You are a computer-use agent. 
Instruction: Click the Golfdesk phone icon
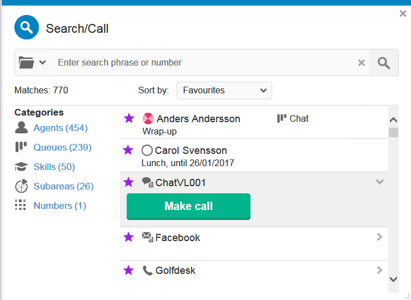pos(147,271)
